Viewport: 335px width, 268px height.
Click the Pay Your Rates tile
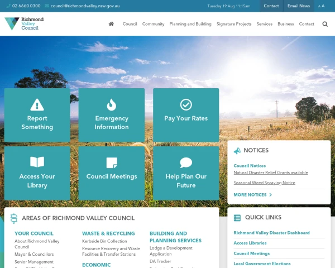(x=186, y=115)
